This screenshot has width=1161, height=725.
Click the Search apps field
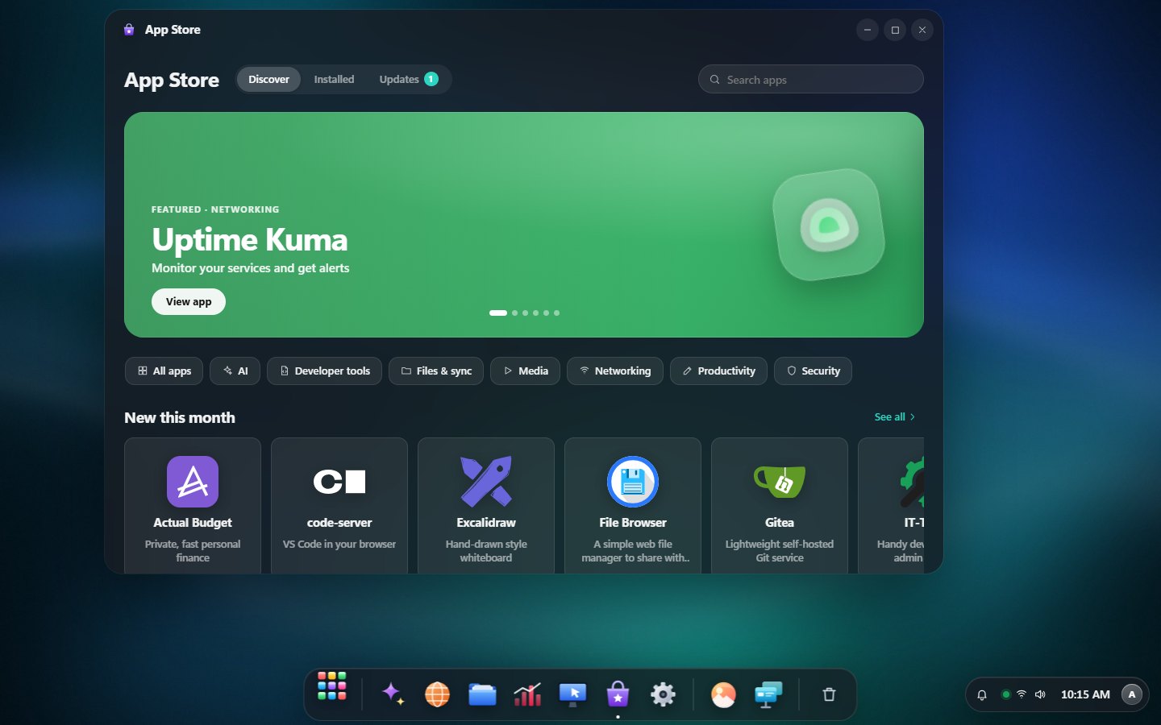coord(811,80)
